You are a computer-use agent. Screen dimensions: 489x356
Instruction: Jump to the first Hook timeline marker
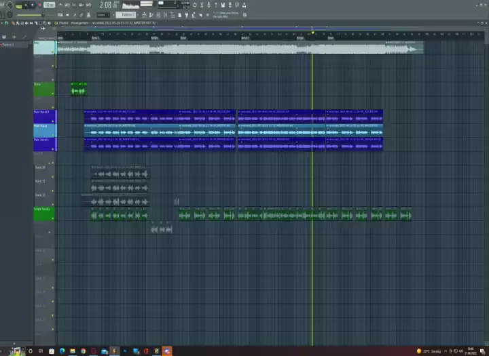tap(183, 38)
